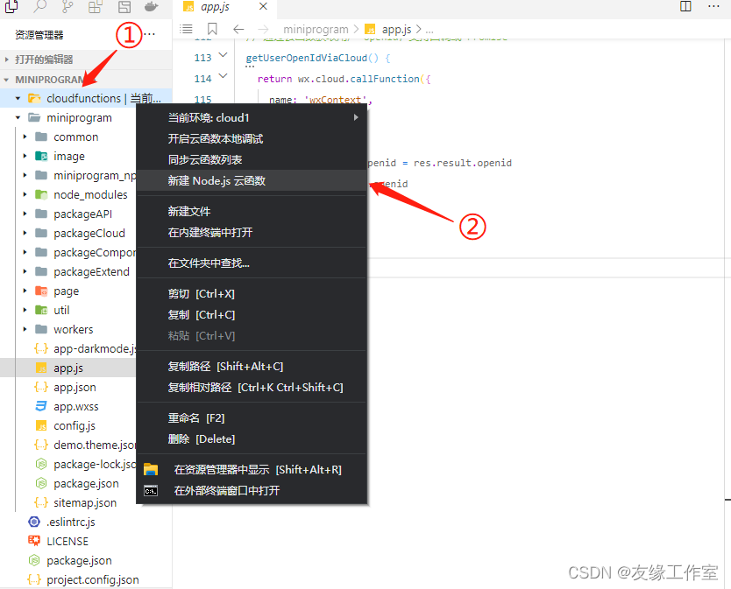Collapse the cloudfunctions folder

18,98
